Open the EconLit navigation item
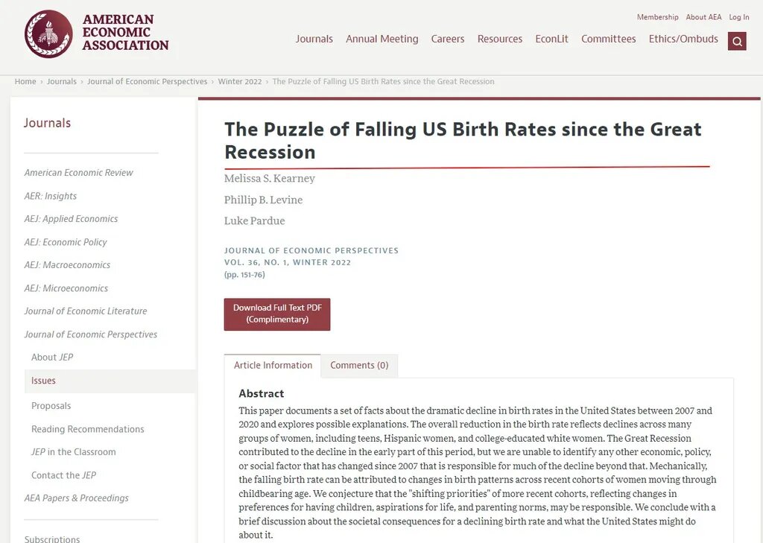The height and width of the screenshot is (543, 763). pos(551,39)
